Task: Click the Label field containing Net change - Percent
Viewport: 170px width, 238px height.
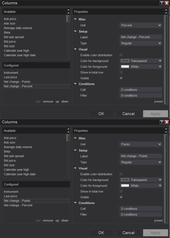Action: coord(141,37)
